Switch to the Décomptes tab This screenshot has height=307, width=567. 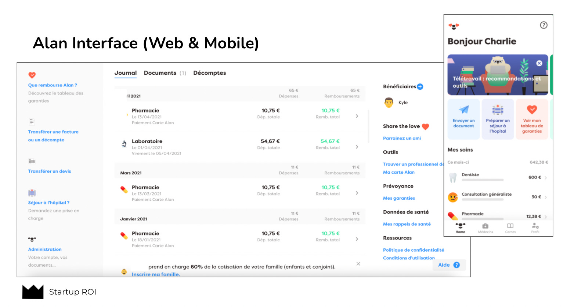click(210, 73)
